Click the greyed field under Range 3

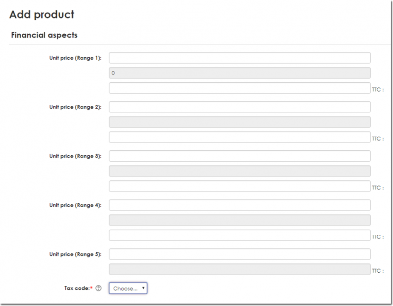coord(239,171)
